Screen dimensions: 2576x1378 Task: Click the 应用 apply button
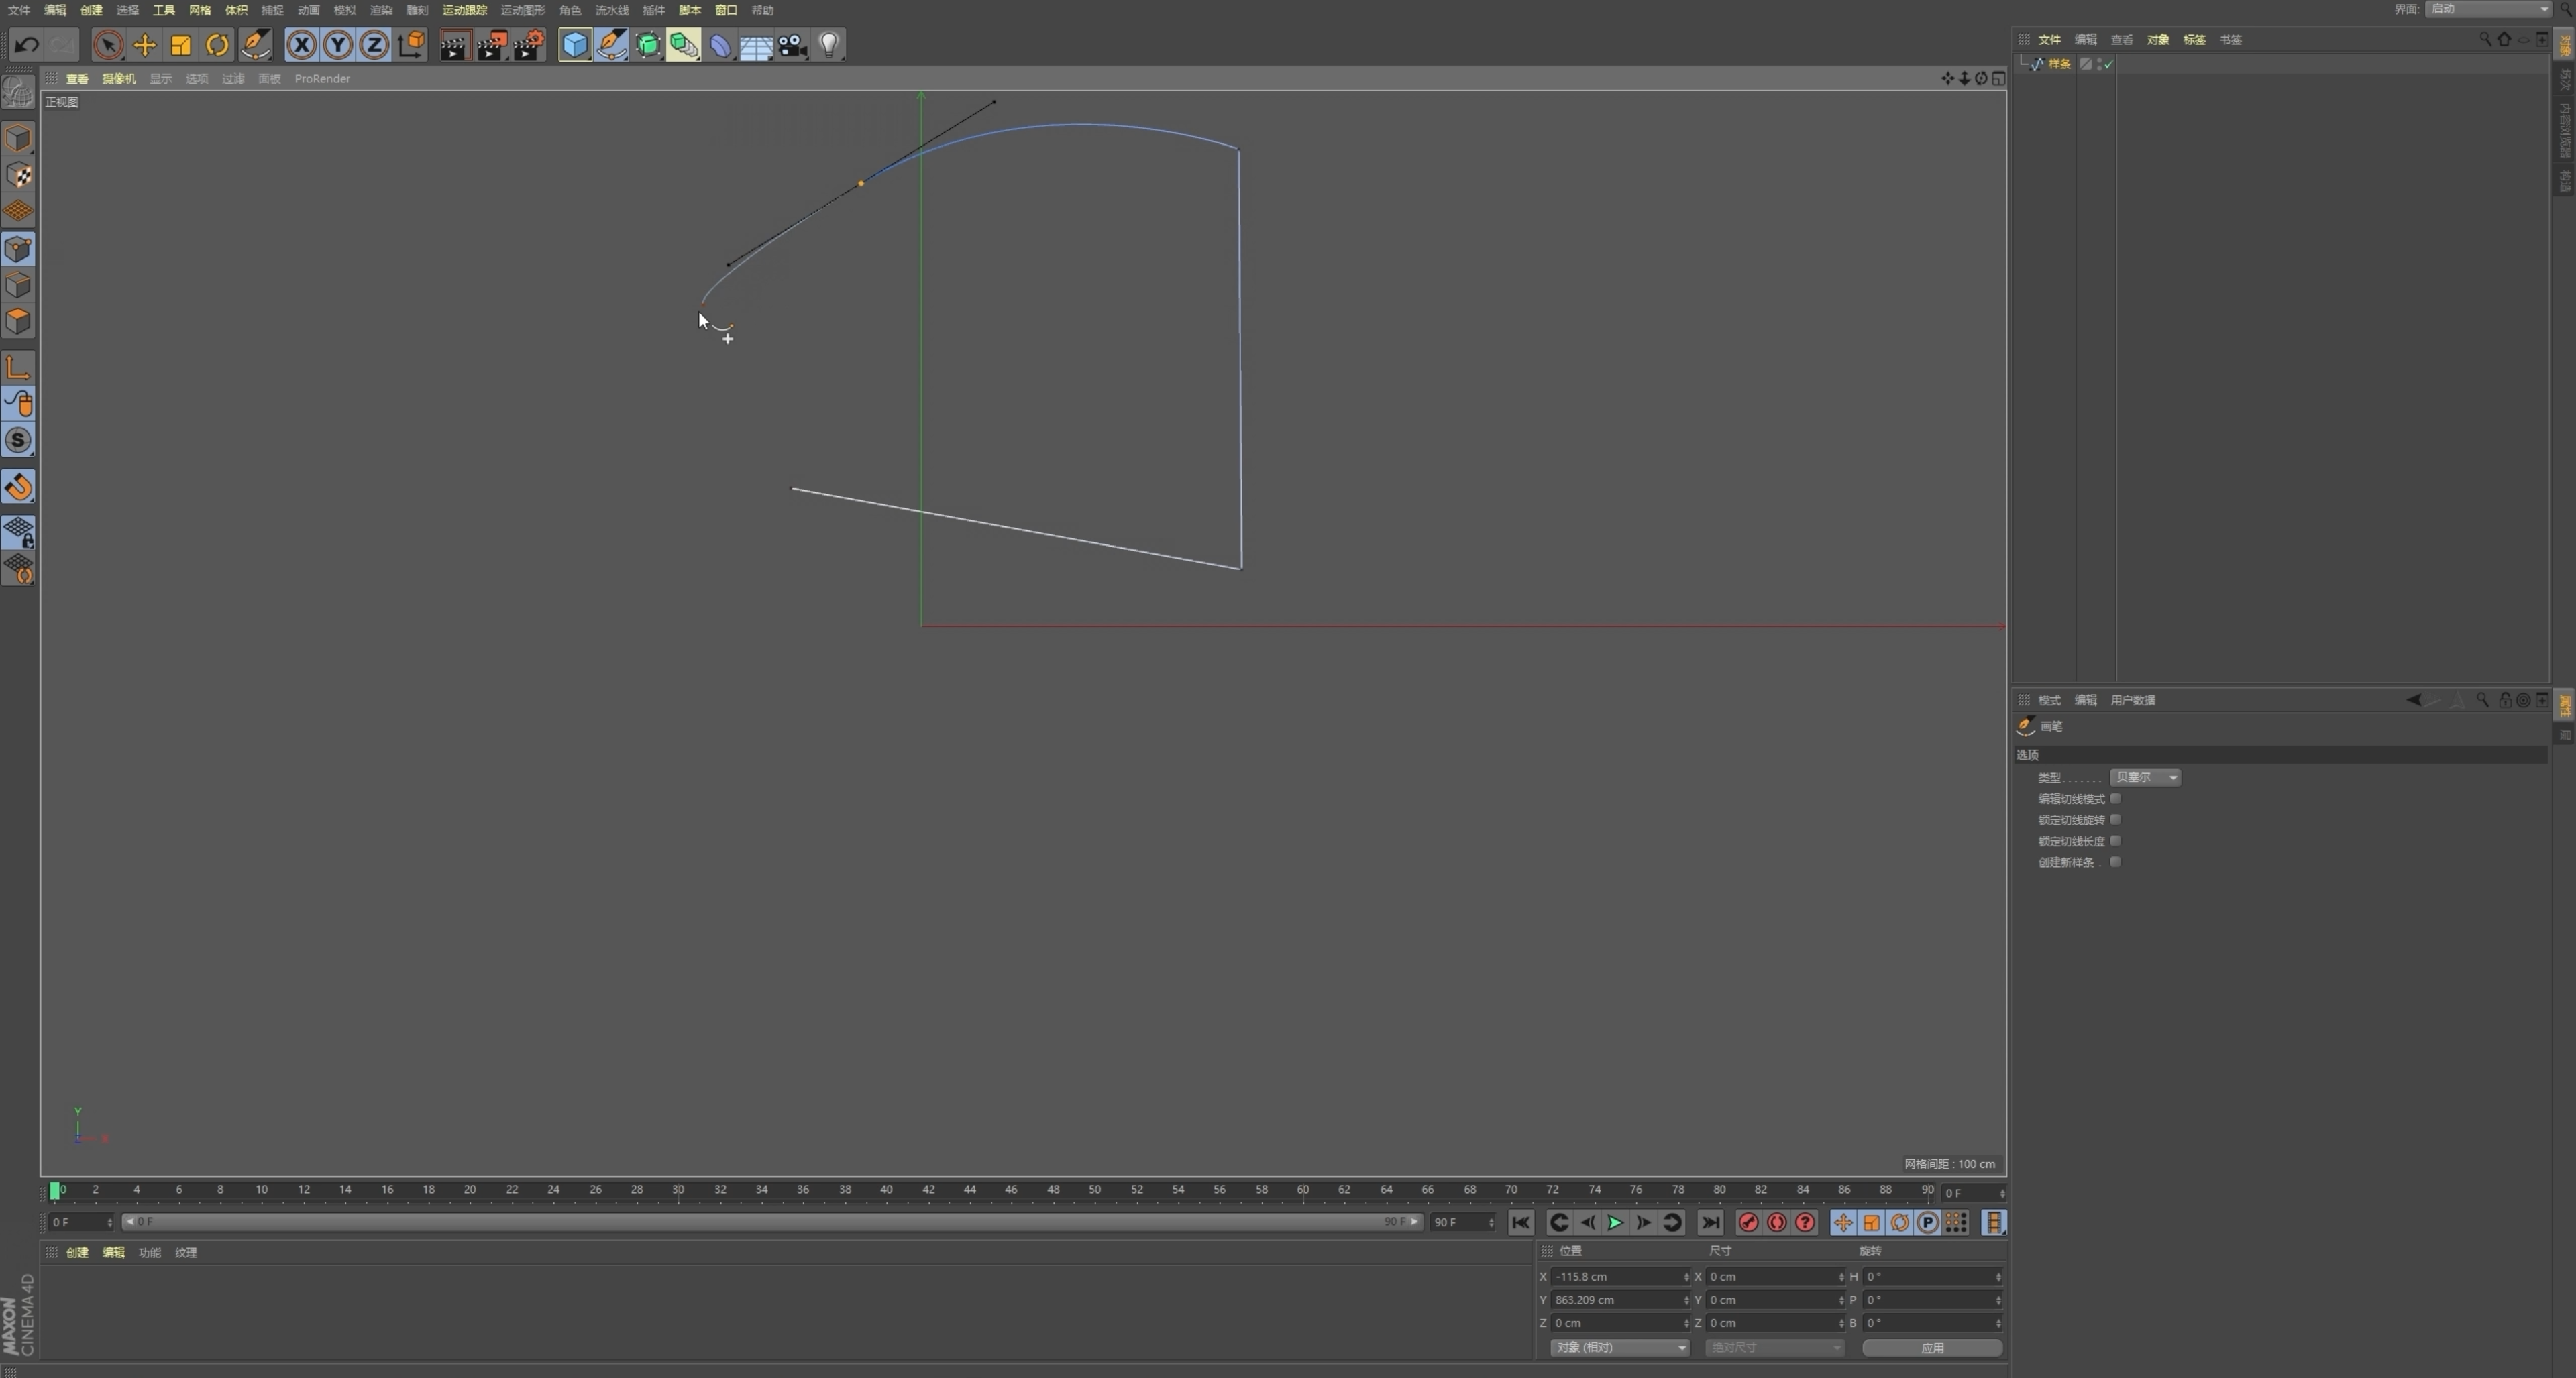[x=1931, y=1347]
